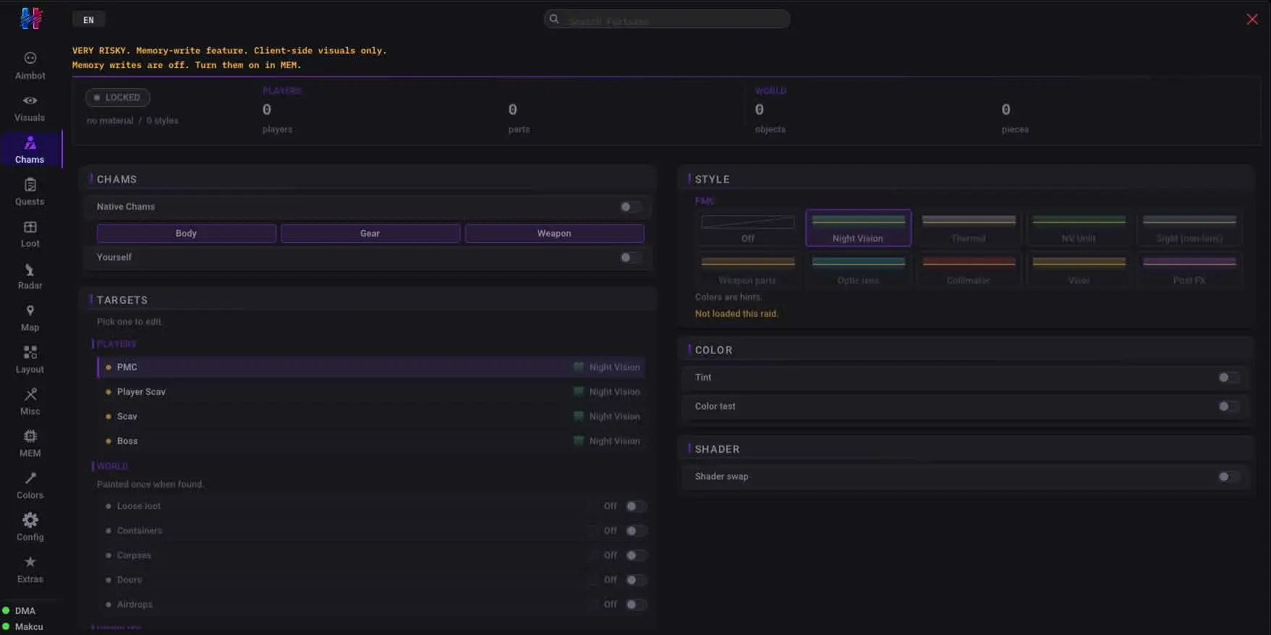1271x635 pixels.
Task: Open the Layout grid icon
Action: tap(30, 352)
